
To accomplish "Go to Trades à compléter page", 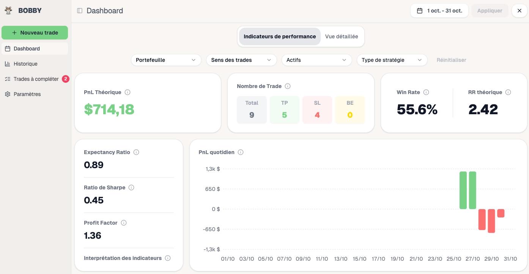I will [36, 79].
